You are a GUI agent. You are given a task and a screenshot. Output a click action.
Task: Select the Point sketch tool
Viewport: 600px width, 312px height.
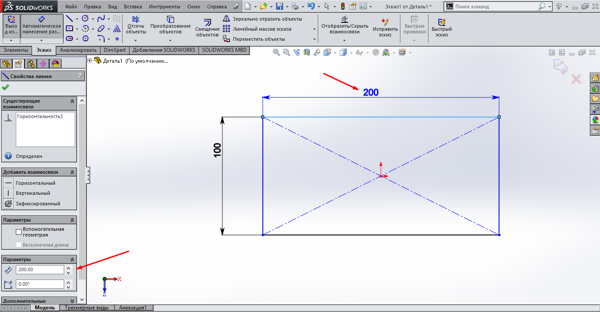point(117,39)
